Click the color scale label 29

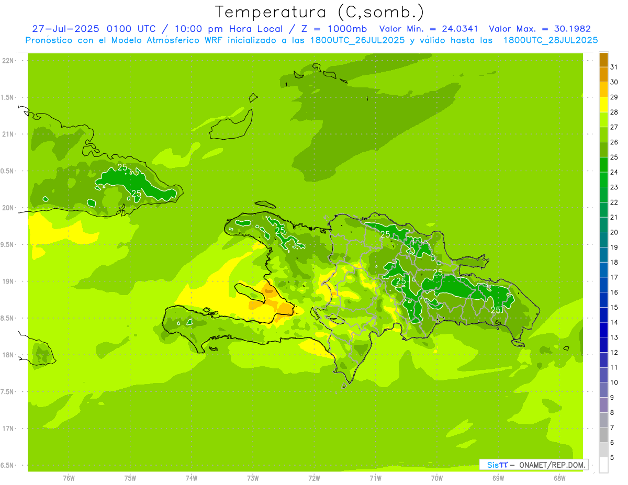tap(614, 97)
